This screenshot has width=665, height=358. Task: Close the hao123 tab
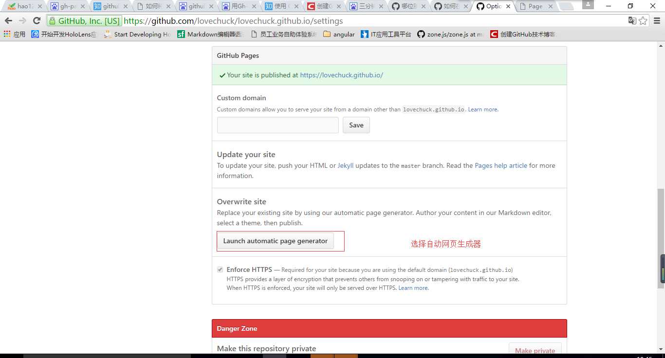tap(40, 7)
